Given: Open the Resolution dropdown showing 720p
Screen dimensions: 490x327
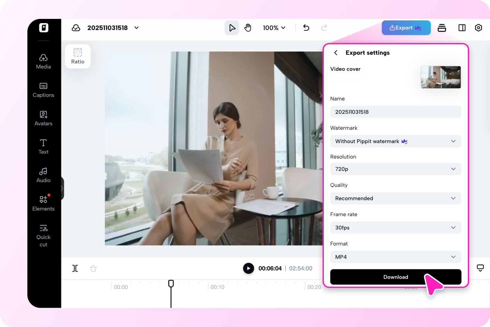Looking at the screenshot, I should coord(396,169).
